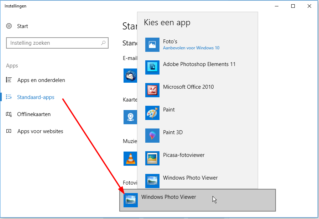319x219 pixels.
Task: Select the Foto's app icon
Action: coord(152,45)
